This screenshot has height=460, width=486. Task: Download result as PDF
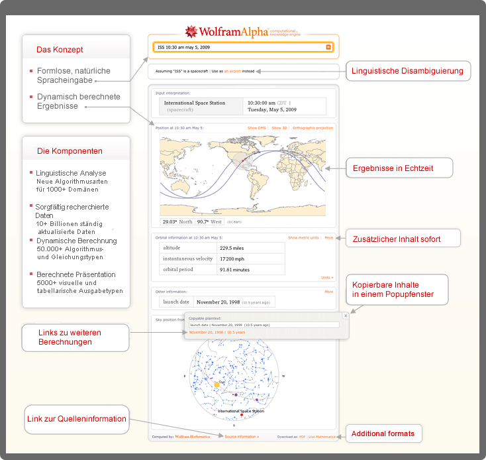pyautogui.click(x=302, y=437)
